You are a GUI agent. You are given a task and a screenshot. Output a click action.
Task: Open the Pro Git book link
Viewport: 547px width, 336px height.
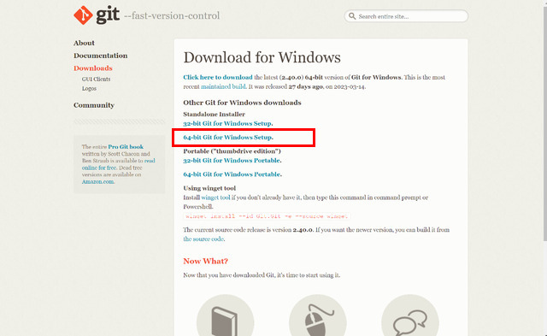coord(126,147)
